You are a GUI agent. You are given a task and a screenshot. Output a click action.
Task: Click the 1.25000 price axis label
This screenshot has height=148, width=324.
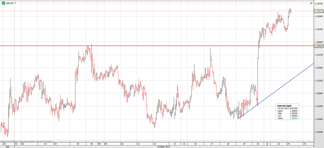(x=318, y=93)
